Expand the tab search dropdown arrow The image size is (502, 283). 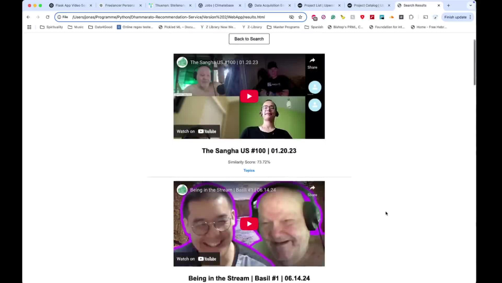click(470, 6)
